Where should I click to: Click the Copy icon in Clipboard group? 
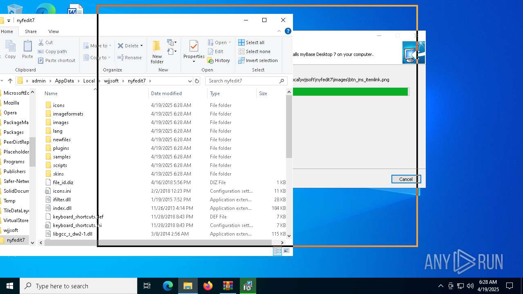click(10, 50)
